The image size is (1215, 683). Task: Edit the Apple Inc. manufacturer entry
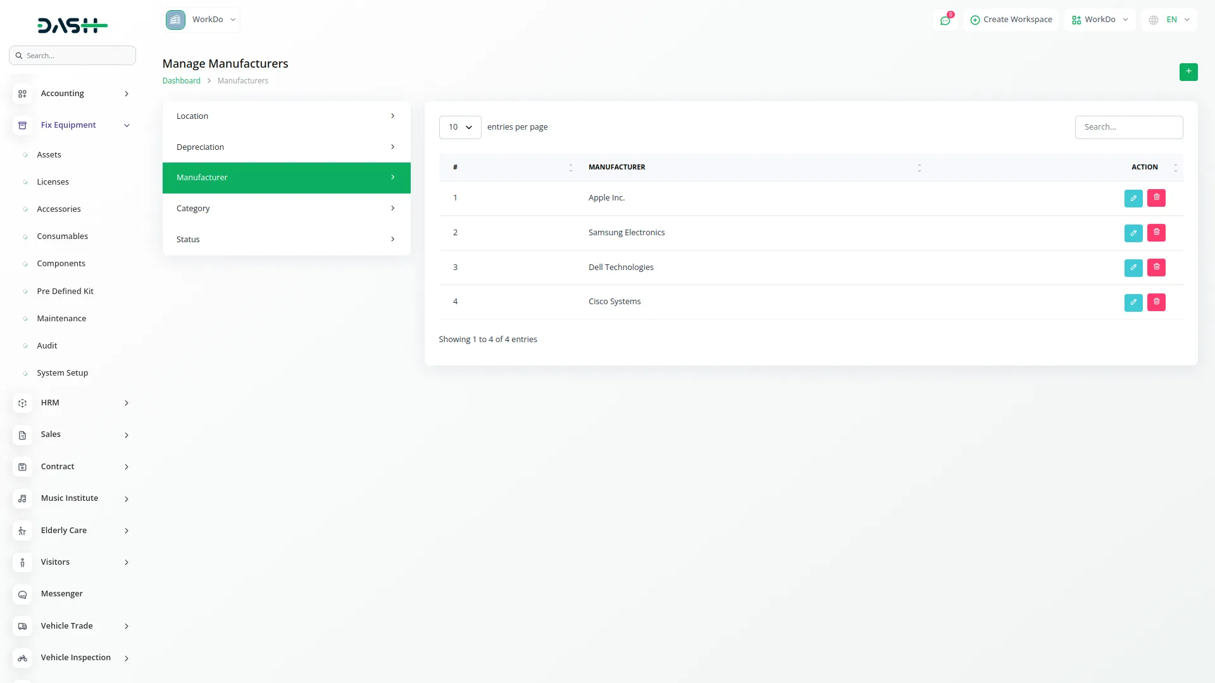[1133, 198]
